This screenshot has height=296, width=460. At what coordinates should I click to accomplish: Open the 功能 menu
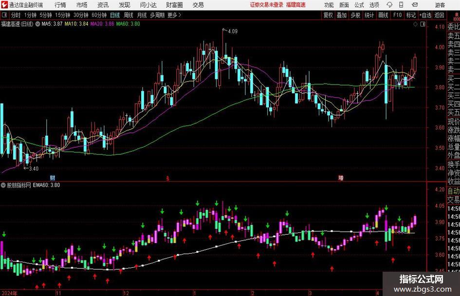pos(329,5)
